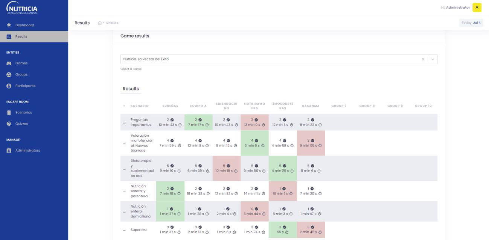Screen dimensions: 489x240
Task: Open Games via its gamepad icon
Action: (9, 63)
